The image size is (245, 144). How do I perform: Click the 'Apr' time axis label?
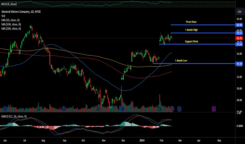199,140
